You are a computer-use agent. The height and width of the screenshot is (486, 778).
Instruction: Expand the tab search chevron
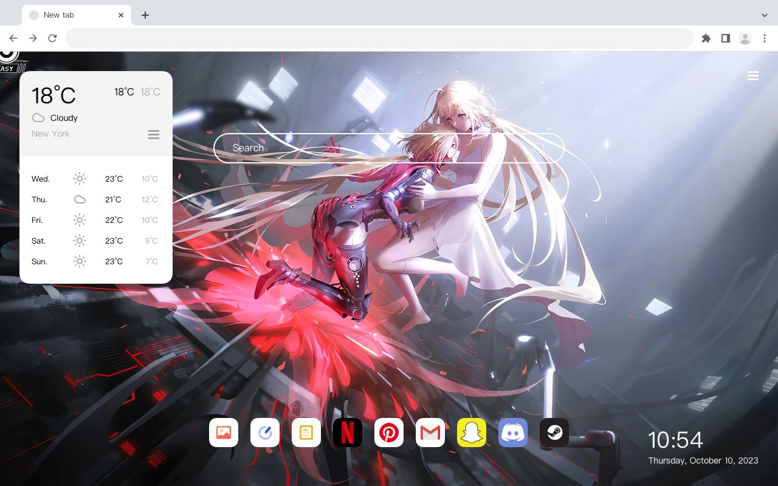point(765,15)
